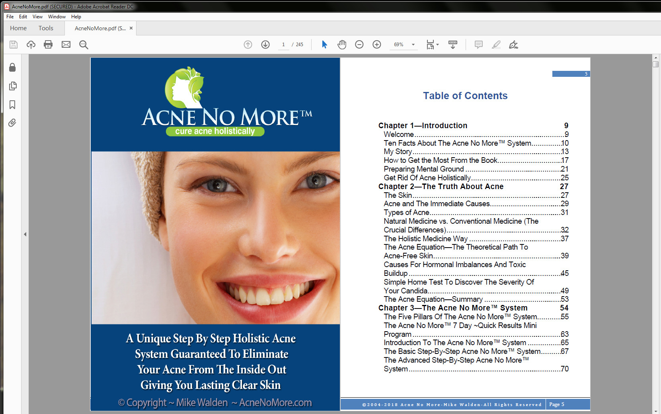Expand the zoom percentage dropdown
This screenshot has height=414, width=661.
click(413, 45)
